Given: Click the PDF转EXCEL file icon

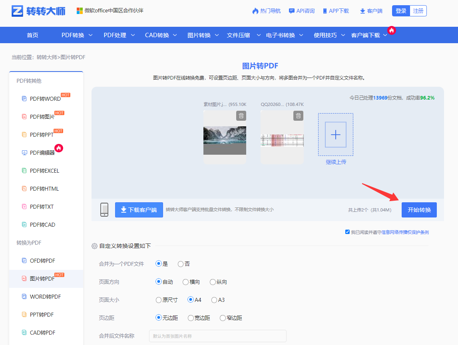Looking at the screenshot, I should (x=24, y=171).
